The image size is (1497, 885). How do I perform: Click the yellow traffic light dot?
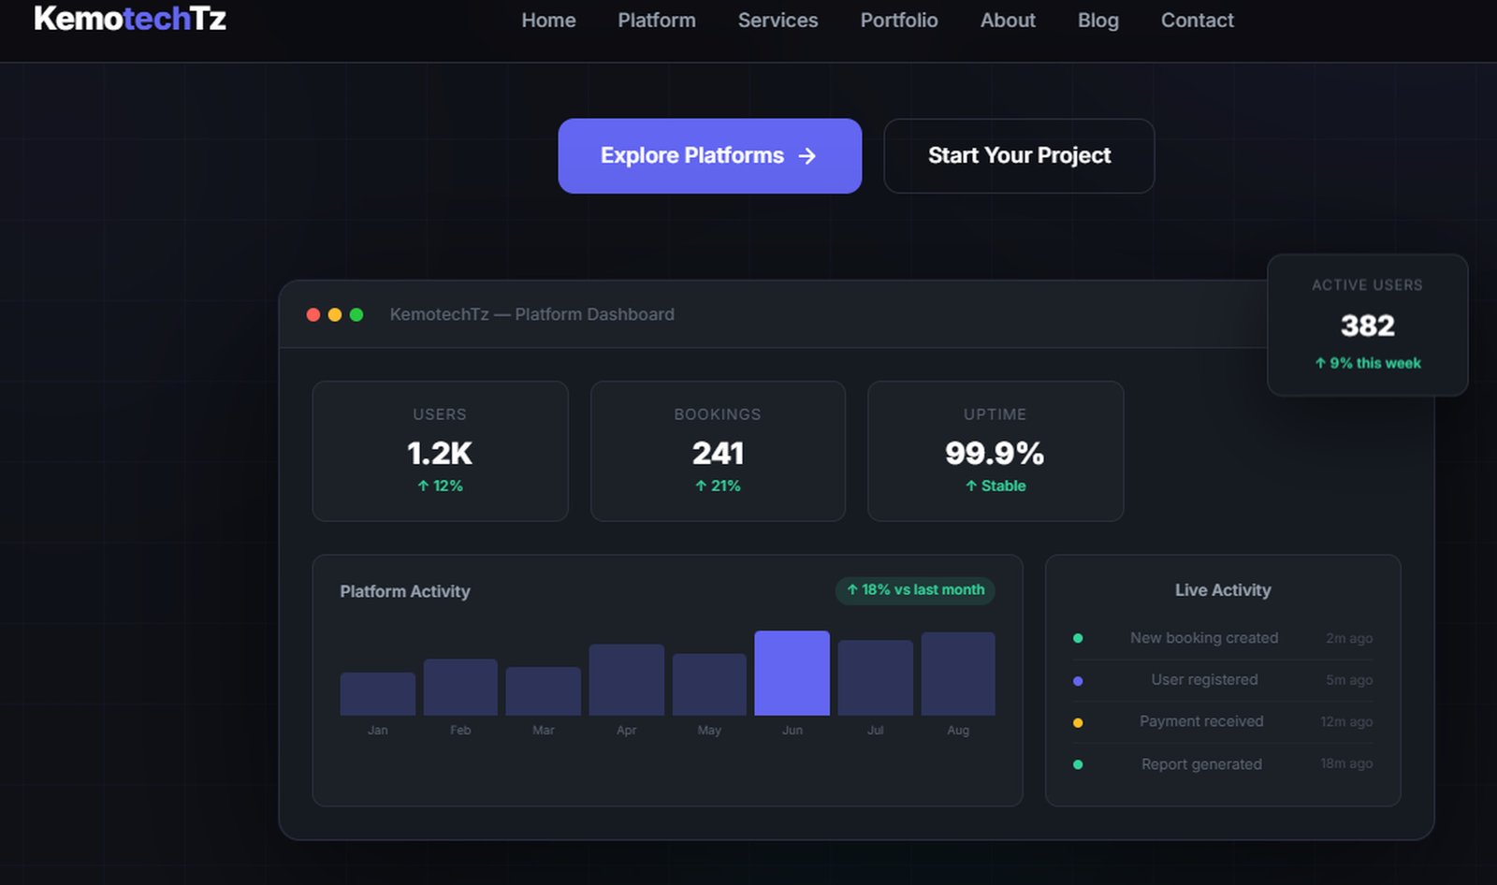335,314
